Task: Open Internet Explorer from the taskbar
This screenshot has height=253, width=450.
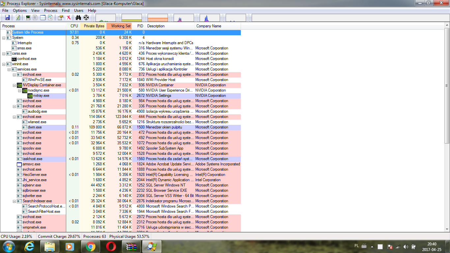Action: 29,246
